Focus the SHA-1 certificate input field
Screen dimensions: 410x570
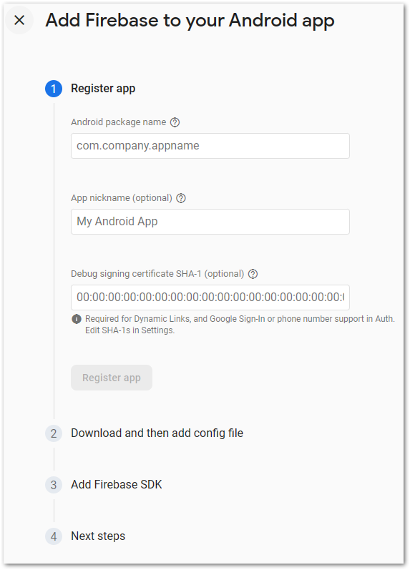pos(210,298)
